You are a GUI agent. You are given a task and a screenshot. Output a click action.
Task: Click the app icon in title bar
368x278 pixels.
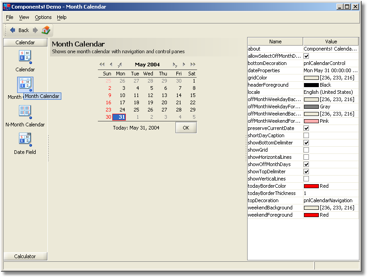click(x=7, y=7)
